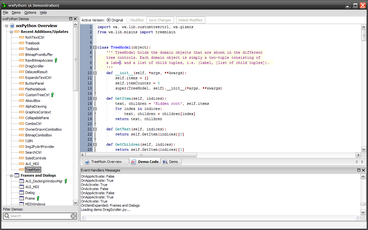The image size is (368, 230).
Task: Select the Modified version radio button
Action: click(128, 20)
